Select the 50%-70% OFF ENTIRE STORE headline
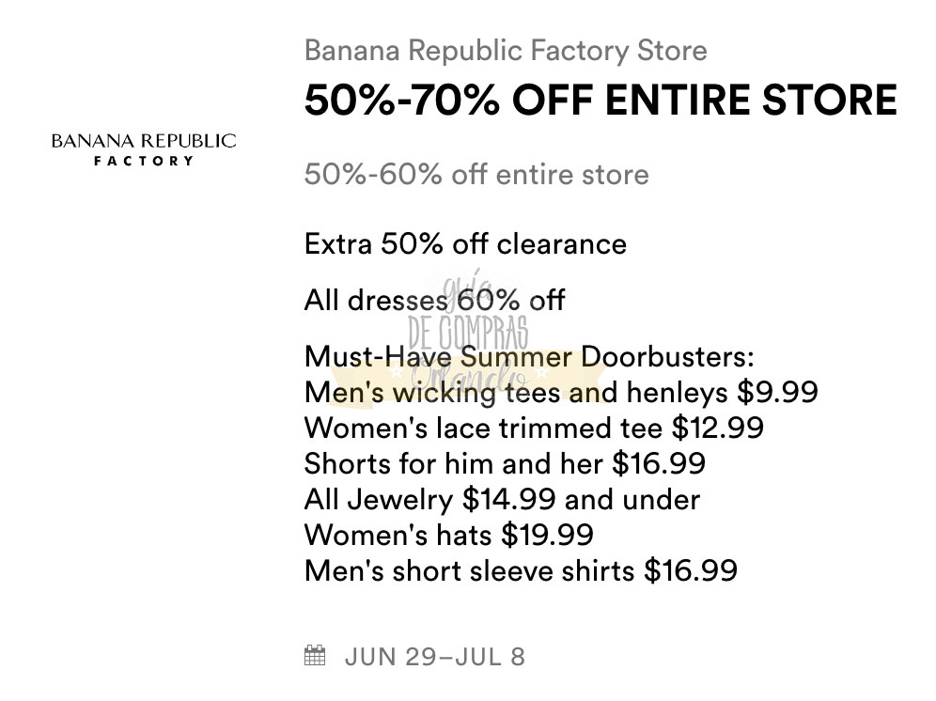The image size is (936, 701). point(601,101)
